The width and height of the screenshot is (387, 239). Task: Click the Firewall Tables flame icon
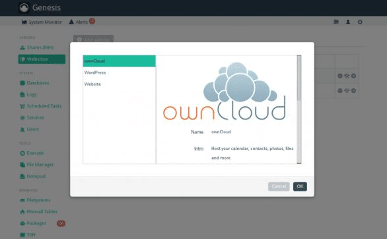tap(22, 212)
